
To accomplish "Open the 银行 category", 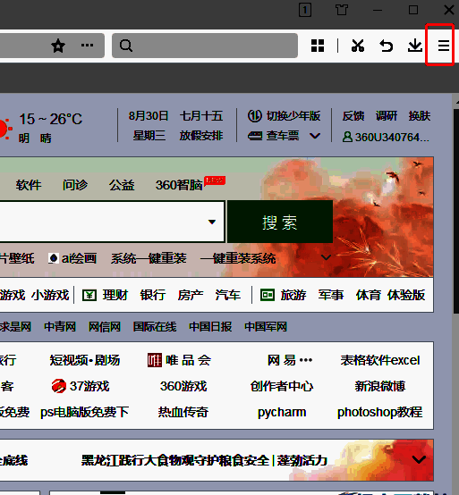I will pyautogui.click(x=153, y=295).
